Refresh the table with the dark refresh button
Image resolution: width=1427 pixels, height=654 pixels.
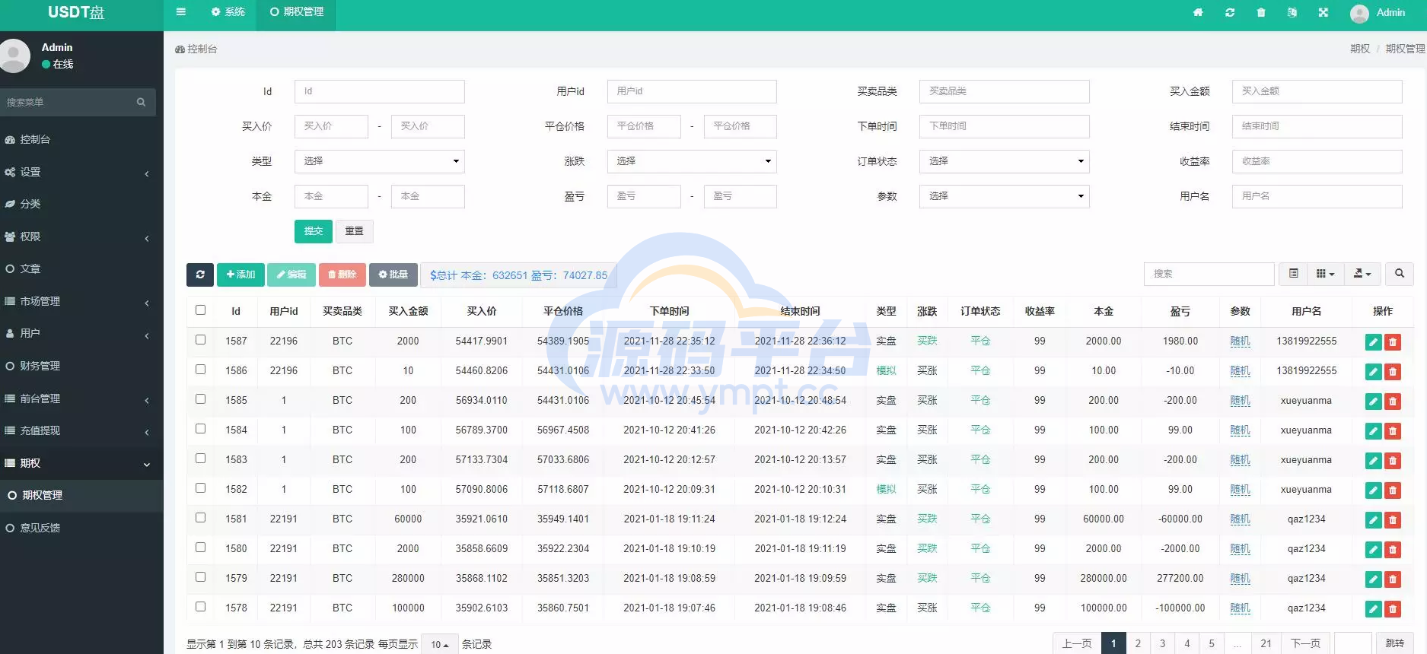point(200,275)
